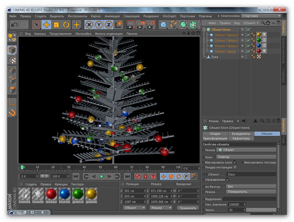Open the Стартовая layout dropdown
Viewport: 294px width, 222px height.
click(x=260, y=16)
